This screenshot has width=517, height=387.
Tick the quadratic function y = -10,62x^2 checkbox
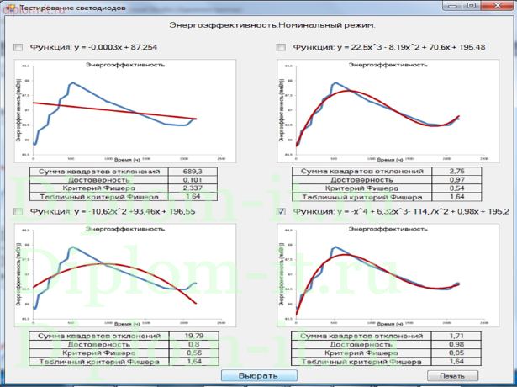coord(18,212)
